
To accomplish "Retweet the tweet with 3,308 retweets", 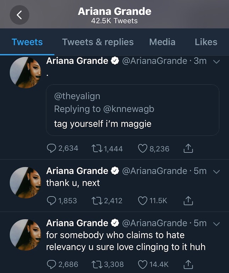I will point(96,264).
